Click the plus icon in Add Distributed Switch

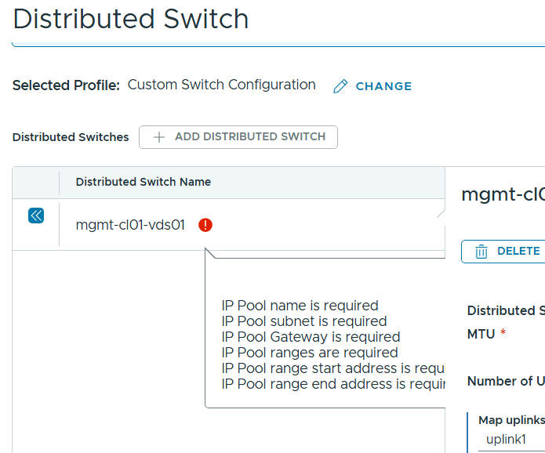tap(159, 137)
